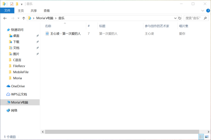Refresh the 音乐 folder
This screenshot has width=211, height=140.
180,18
